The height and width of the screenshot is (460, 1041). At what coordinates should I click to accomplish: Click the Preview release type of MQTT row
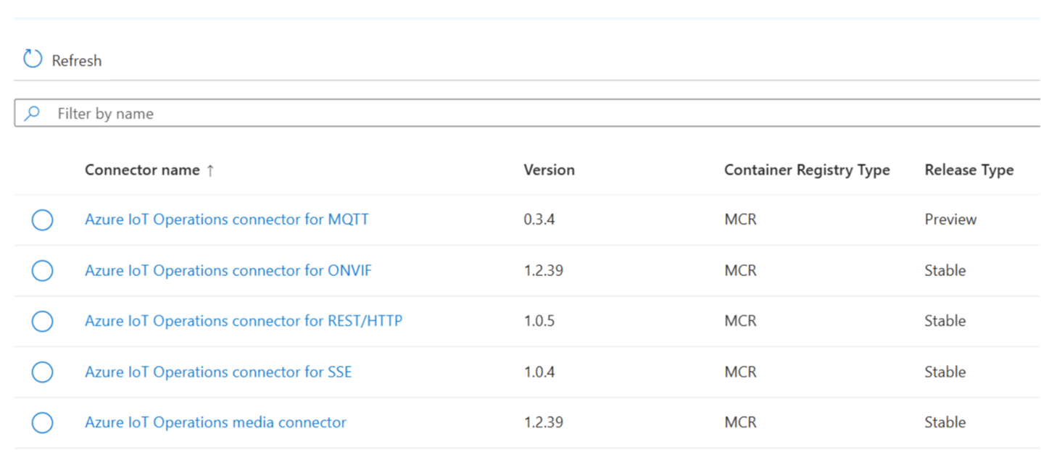coord(950,219)
